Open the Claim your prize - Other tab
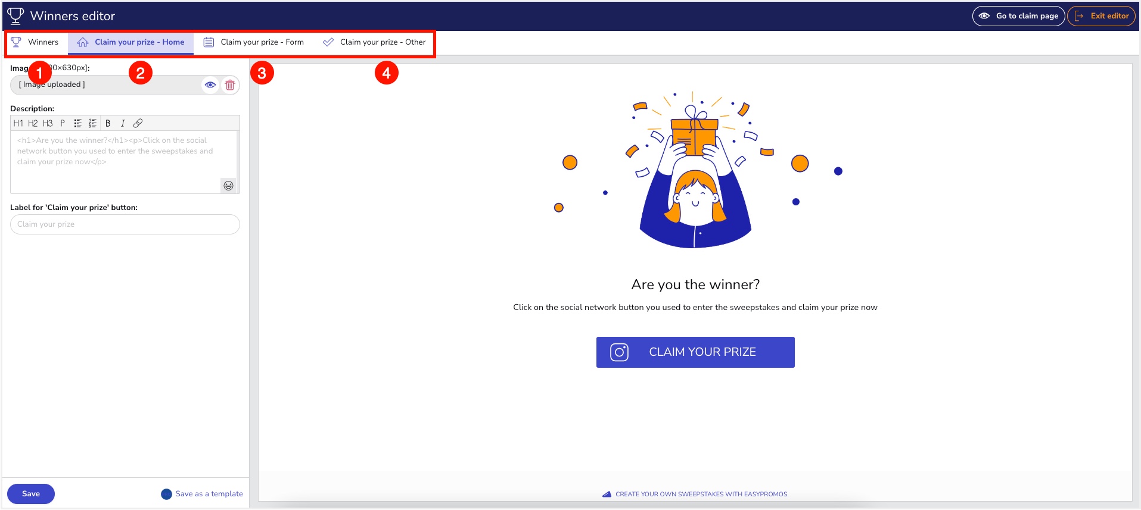Viewport: 1141px width, 510px height. point(374,42)
